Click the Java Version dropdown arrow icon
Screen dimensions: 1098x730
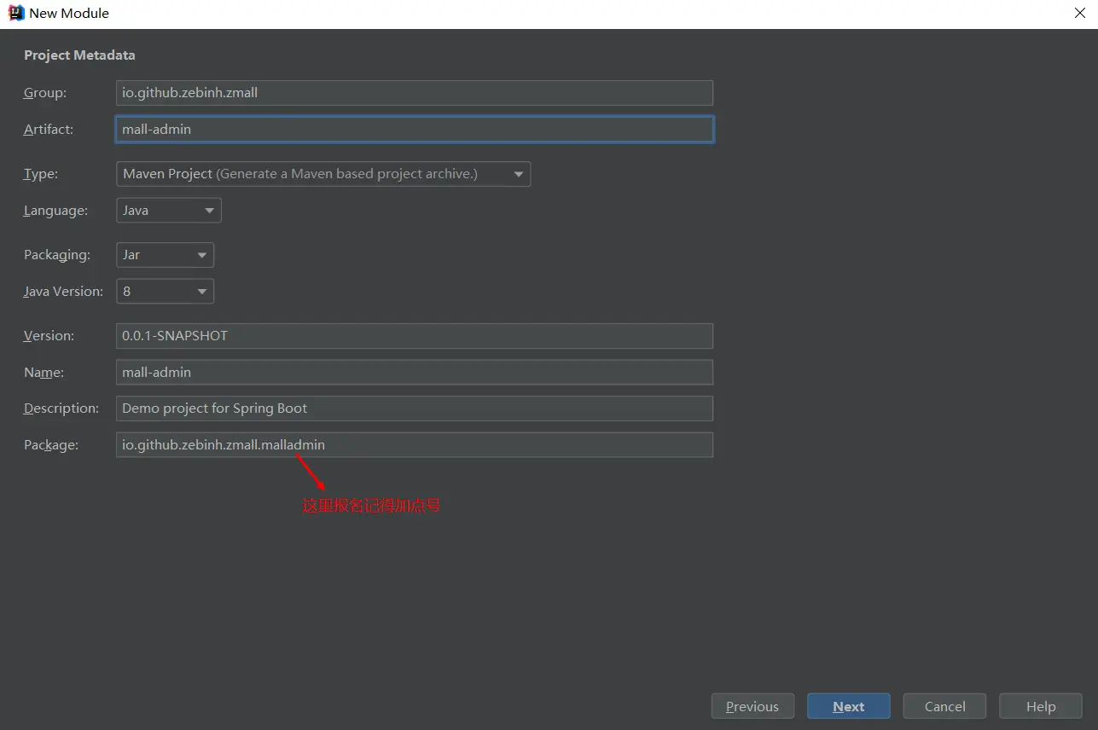click(201, 292)
